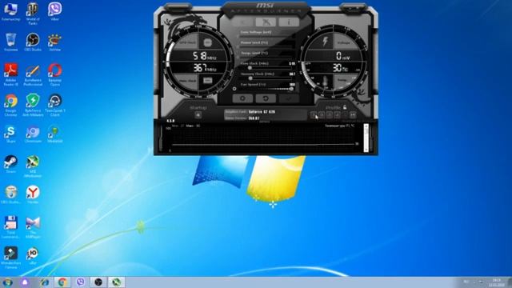This screenshot has height=288, width=512.
Task: Open Afterburner settings gear button
Action: (242, 98)
